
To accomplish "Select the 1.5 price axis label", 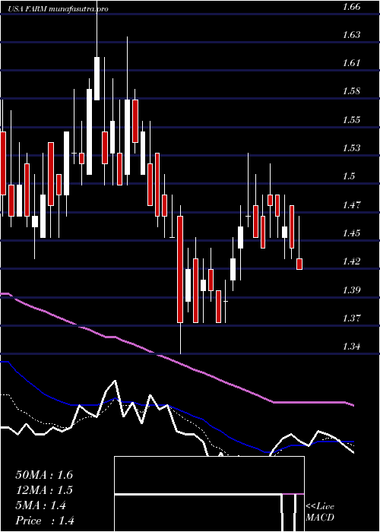I will click(x=348, y=176).
